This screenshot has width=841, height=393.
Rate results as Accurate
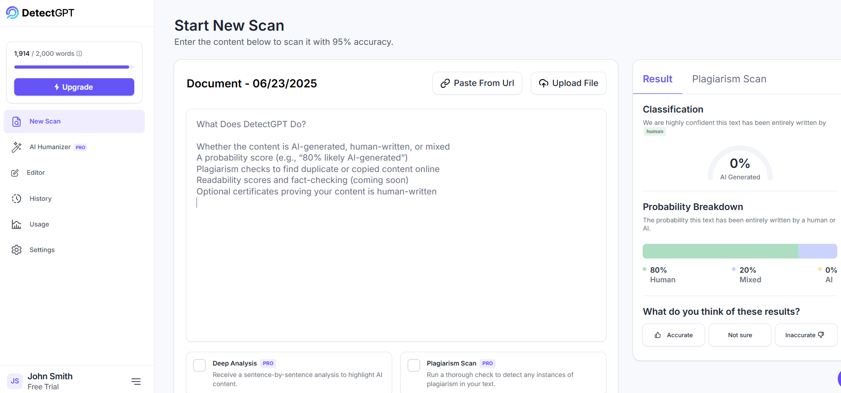pyautogui.click(x=673, y=335)
